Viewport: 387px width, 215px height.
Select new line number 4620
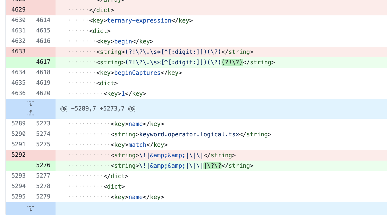point(43,93)
